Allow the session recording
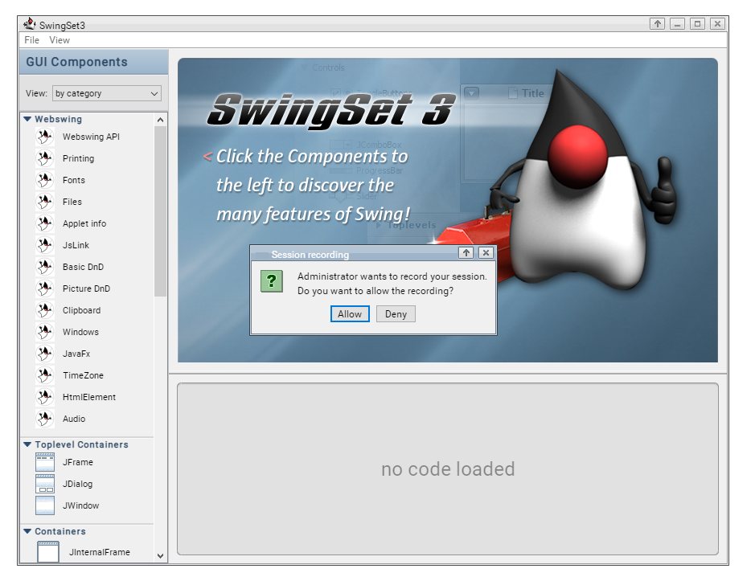 pos(350,314)
